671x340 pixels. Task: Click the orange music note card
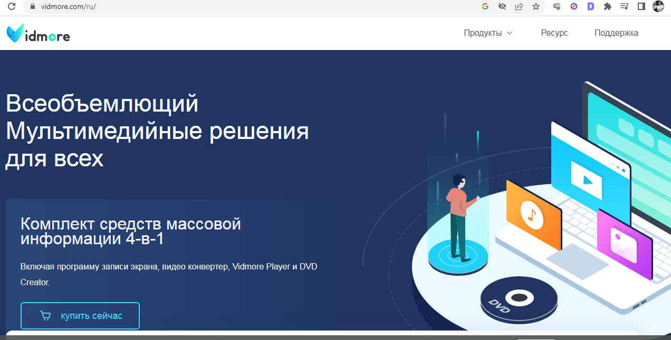tap(534, 215)
